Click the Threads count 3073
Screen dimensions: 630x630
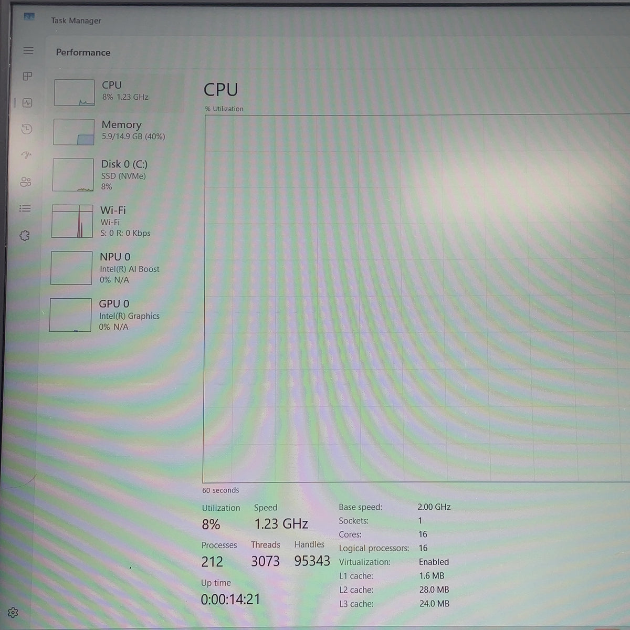click(x=265, y=561)
